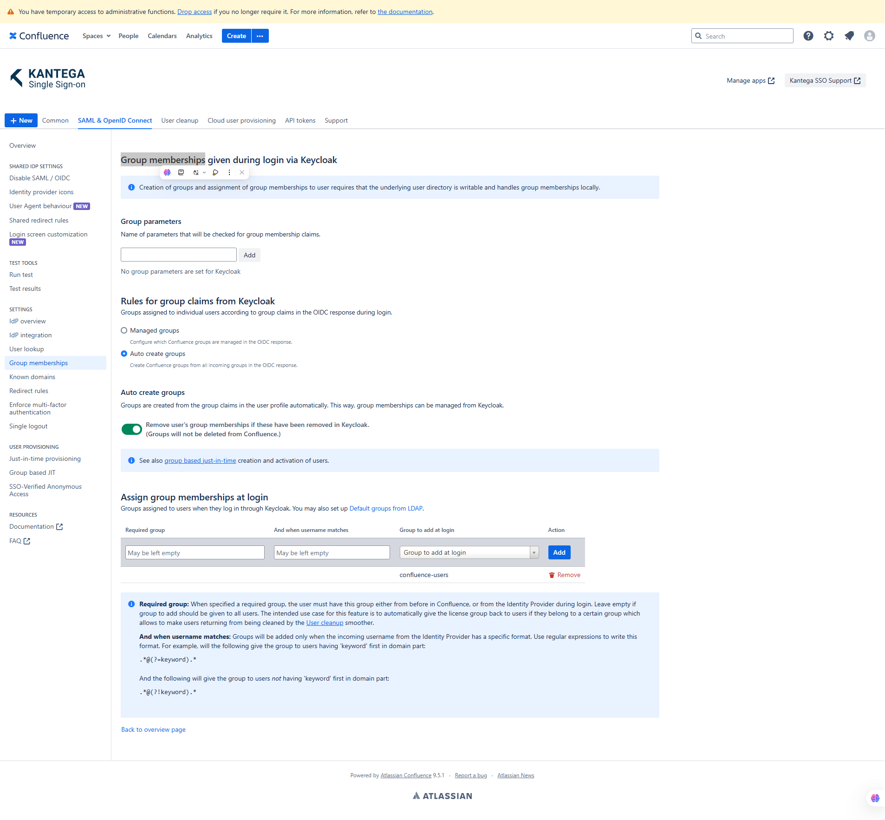The height and width of the screenshot is (820, 885).
Task: Open the three-dot menu in floating toolbar
Action: click(x=229, y=172)
